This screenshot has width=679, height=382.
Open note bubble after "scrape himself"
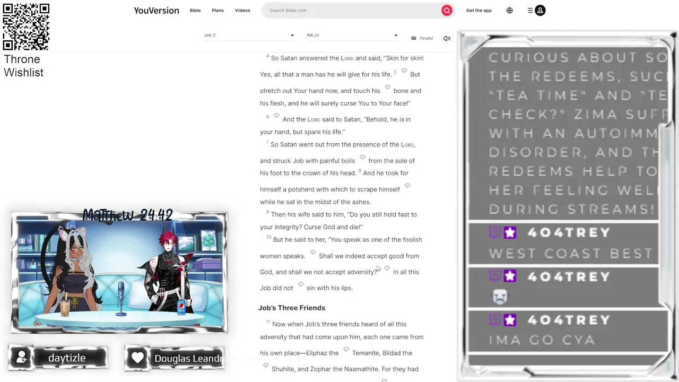point(407,186)
